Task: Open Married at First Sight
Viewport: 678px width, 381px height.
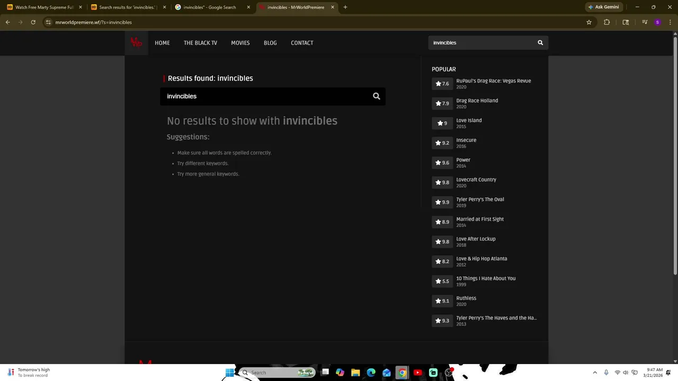Action: (x=480, y=219)
